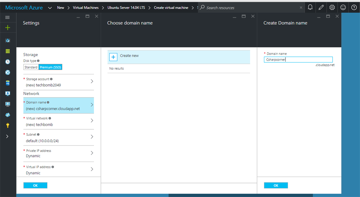Click the Microsoft Azure logo text

pyautogui.click(x=24, y=8)
